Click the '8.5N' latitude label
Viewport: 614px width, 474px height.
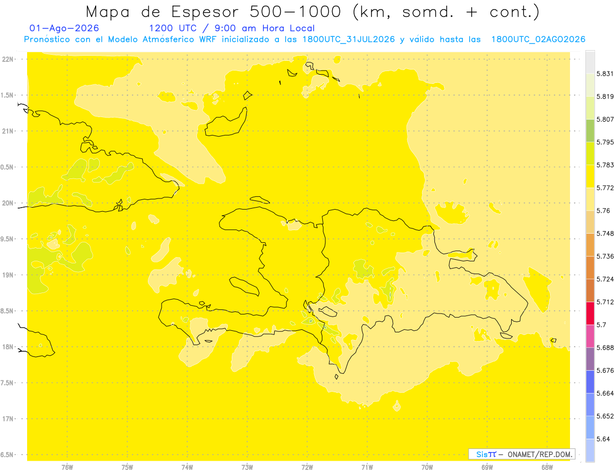(x=8, y=311)
